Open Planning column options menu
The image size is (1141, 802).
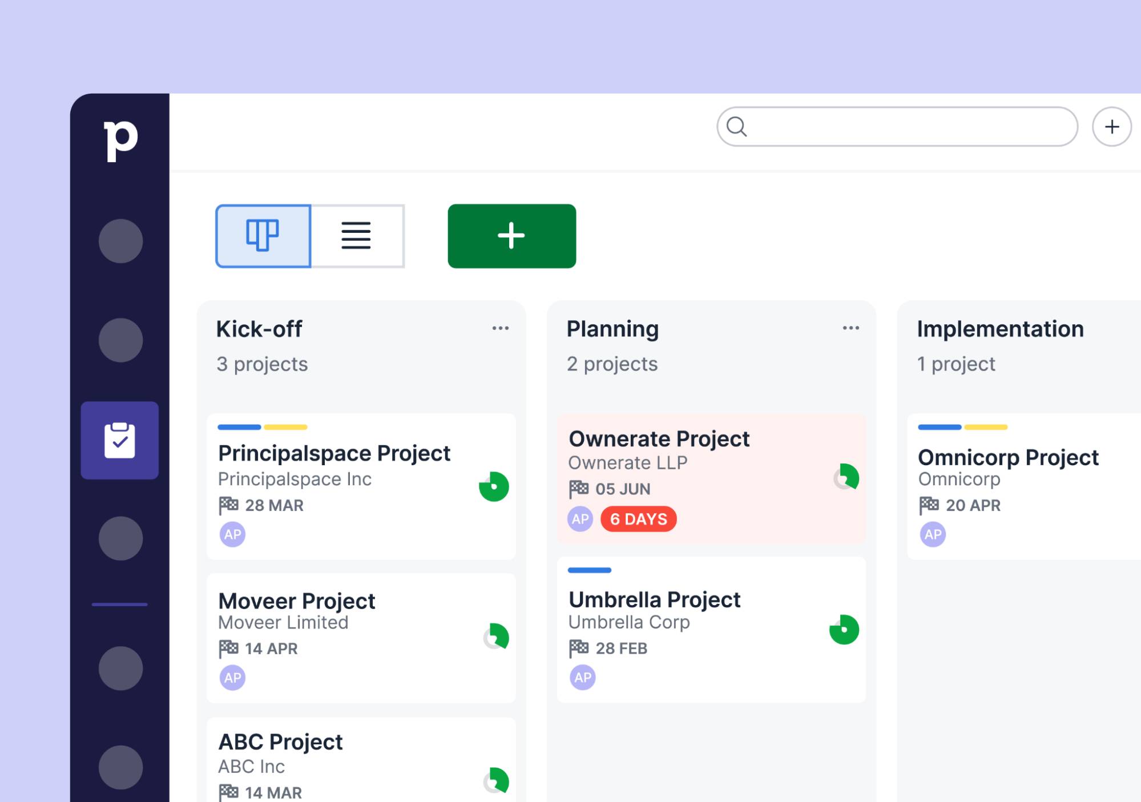851,328
